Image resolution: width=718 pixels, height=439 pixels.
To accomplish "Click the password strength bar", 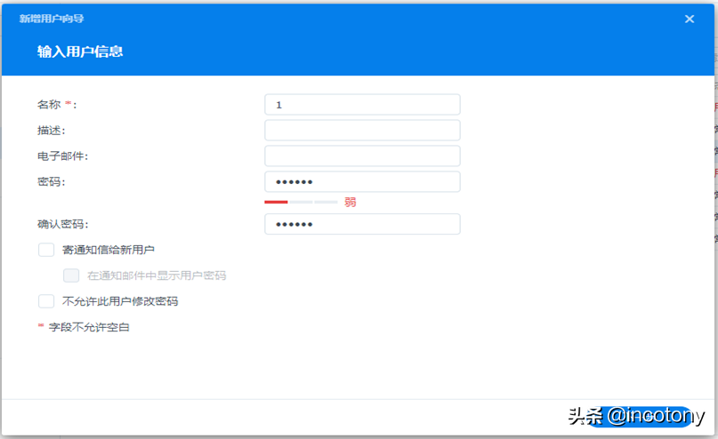I will pyautogui.click(x=301, y=202).
